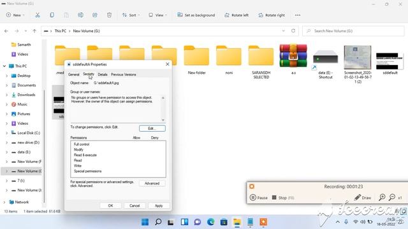Viewport: 408px width, 229px height.
Task: Open data (E:) in sidebar
Action: click(x=21, y=152)
